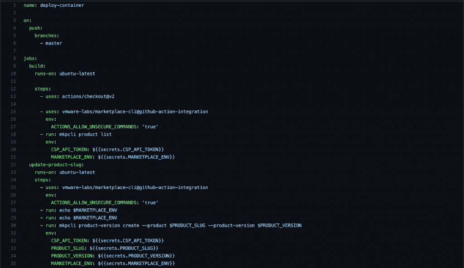Click line number 25 in the gutter
Image resolution: width=464 pixels, height=268 pixels.
(x=14, y=187)
